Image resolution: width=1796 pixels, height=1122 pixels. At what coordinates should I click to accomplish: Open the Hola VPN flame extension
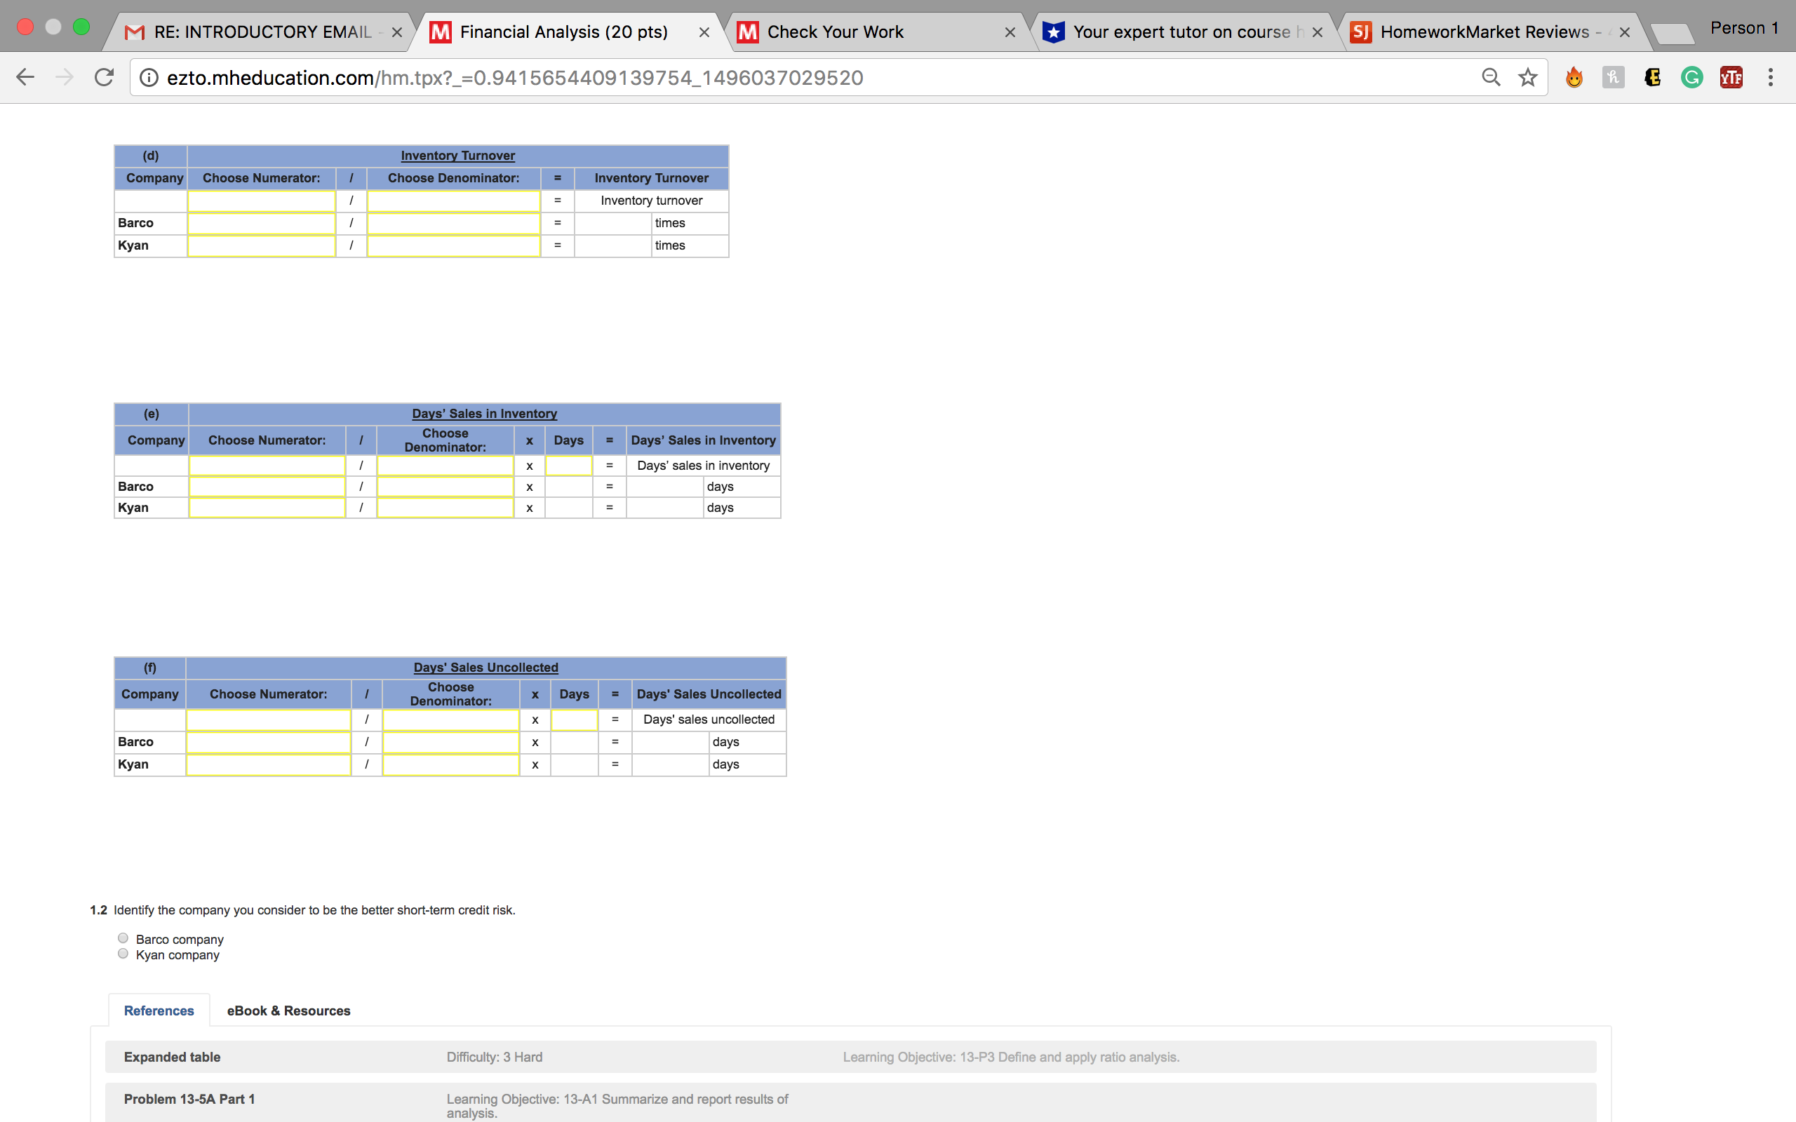[1574, 76]
